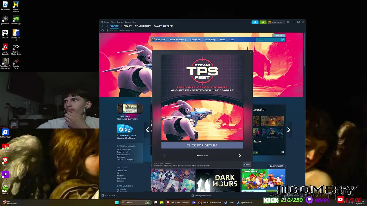
Task: Launch Counter-Strike 2 desktop icon
Action: (16, 35)
